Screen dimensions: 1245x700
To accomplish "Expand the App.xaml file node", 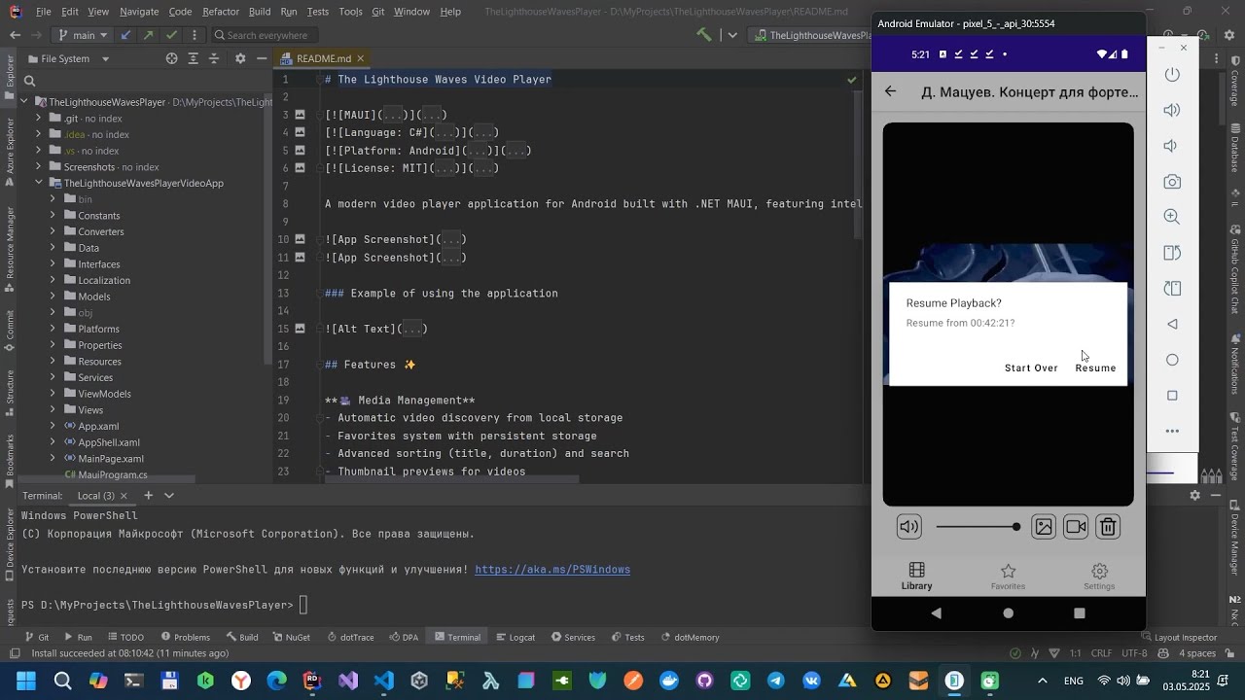I will pyautogui.click(x=53, y=426).
